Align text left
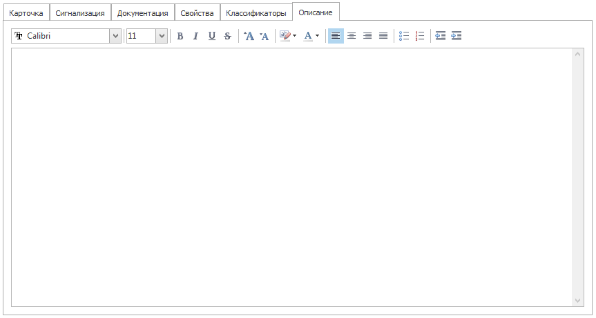This screenshot has width=596, height=318. point(336,36)
